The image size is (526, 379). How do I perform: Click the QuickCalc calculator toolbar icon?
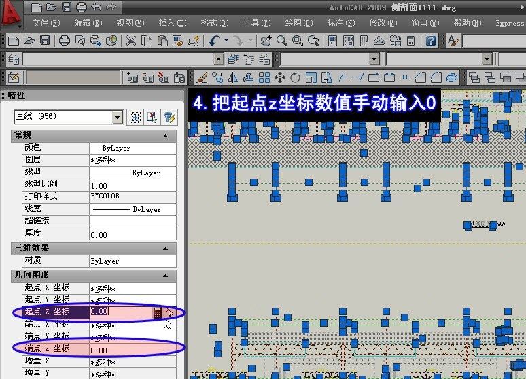point(410,41)
